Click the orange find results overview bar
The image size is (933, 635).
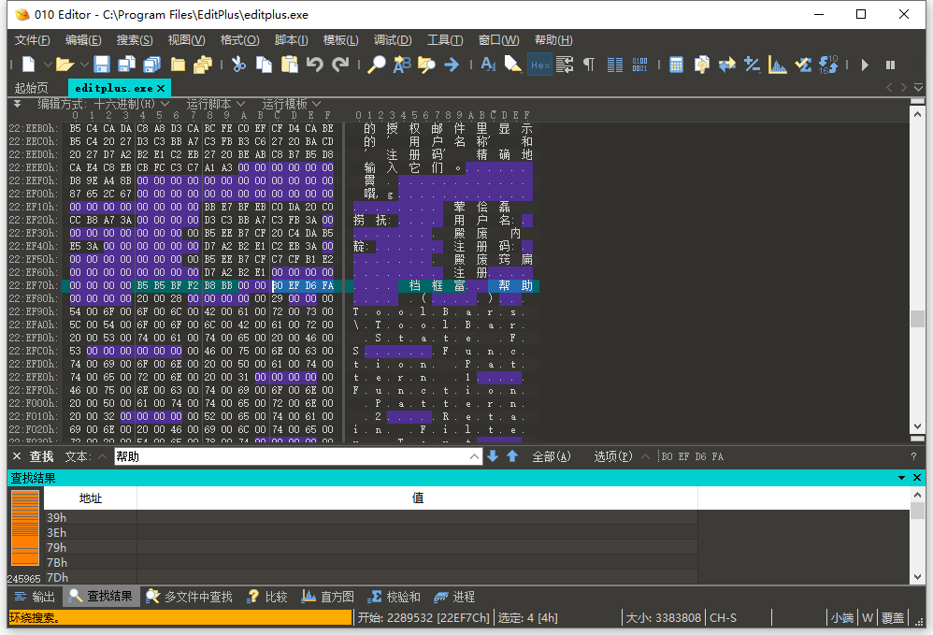25,527
